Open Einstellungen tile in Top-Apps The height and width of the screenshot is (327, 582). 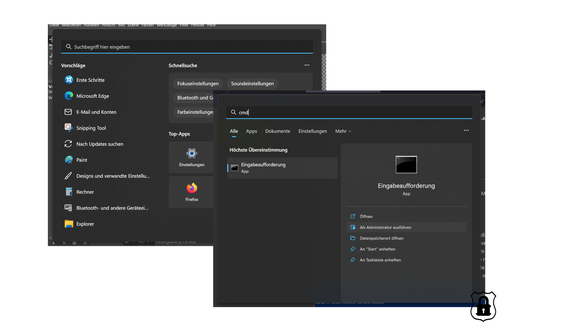pos(191,157)
